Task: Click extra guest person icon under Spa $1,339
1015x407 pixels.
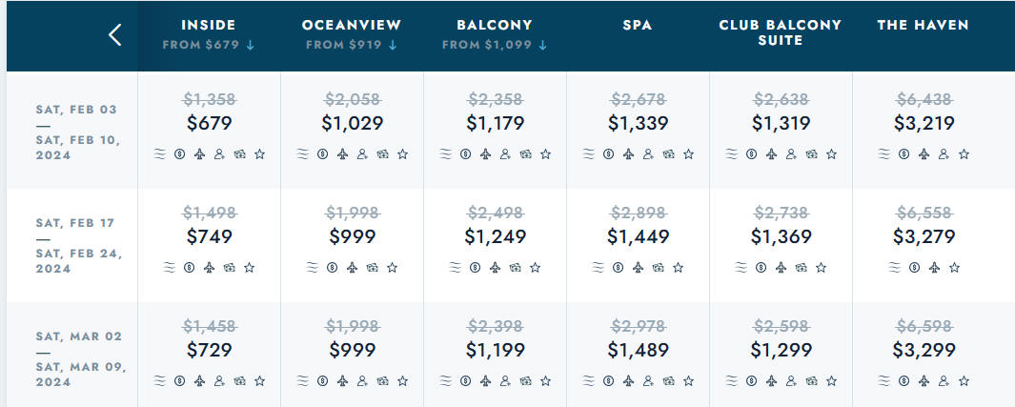Action: coord(649,154)
